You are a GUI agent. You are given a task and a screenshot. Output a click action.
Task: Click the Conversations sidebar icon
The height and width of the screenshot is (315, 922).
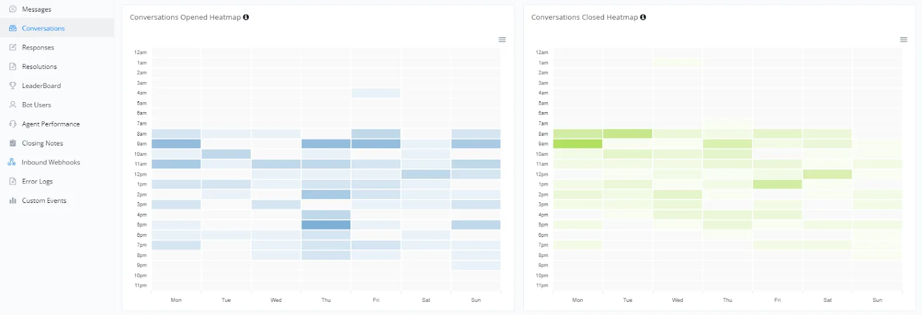click(x=13, y=28)
